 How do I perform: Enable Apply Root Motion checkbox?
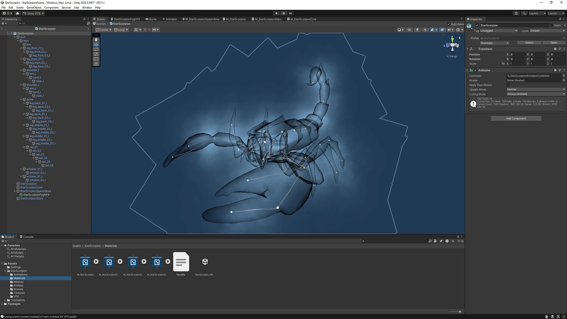pos(508,85)
